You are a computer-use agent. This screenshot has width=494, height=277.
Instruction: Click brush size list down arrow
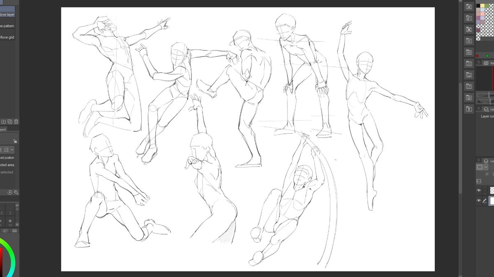[17, 224]
